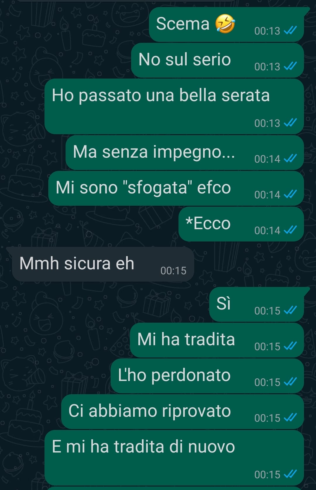The width and height of the screenshot is (316, 490).
Task: Tap read checkmarks on "Ho passato una bella serata"
Action: 290,123
